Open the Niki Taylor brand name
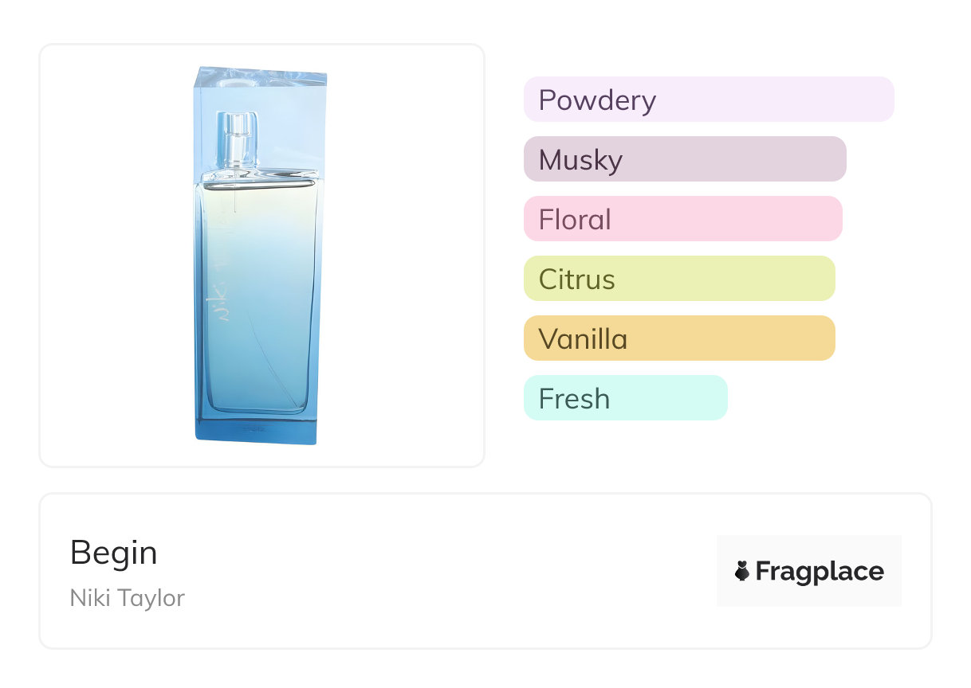 (128, 598)
